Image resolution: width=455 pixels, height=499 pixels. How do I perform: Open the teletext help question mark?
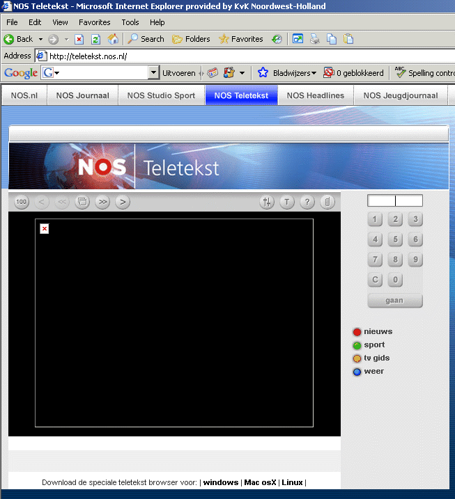coord(307,202)
